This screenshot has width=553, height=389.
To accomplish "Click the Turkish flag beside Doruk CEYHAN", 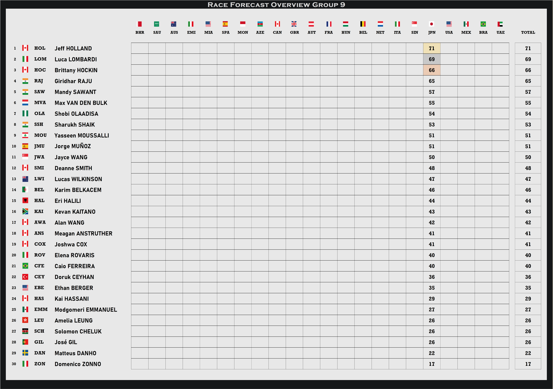I will click(25, 277).
